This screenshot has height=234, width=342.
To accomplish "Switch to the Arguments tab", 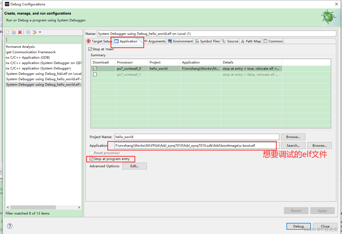I will pyautogui.click(x=155, y=41).
